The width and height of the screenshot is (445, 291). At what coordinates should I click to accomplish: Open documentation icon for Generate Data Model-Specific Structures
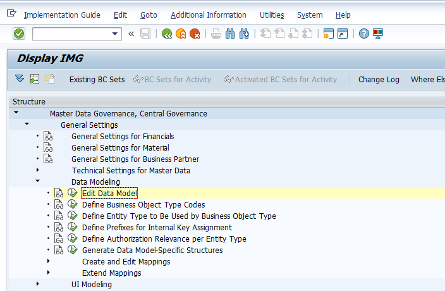click(59, 250)
